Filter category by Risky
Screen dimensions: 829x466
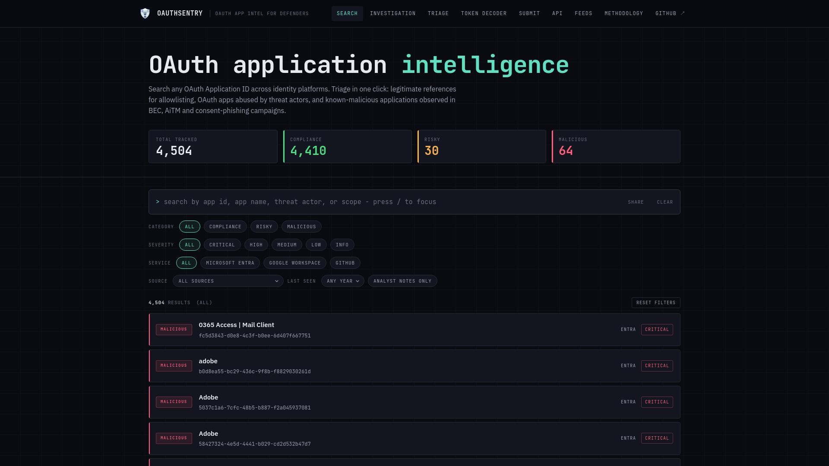264,227
